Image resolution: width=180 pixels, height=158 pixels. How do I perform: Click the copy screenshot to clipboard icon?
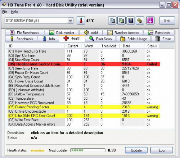tap(121, 21)
